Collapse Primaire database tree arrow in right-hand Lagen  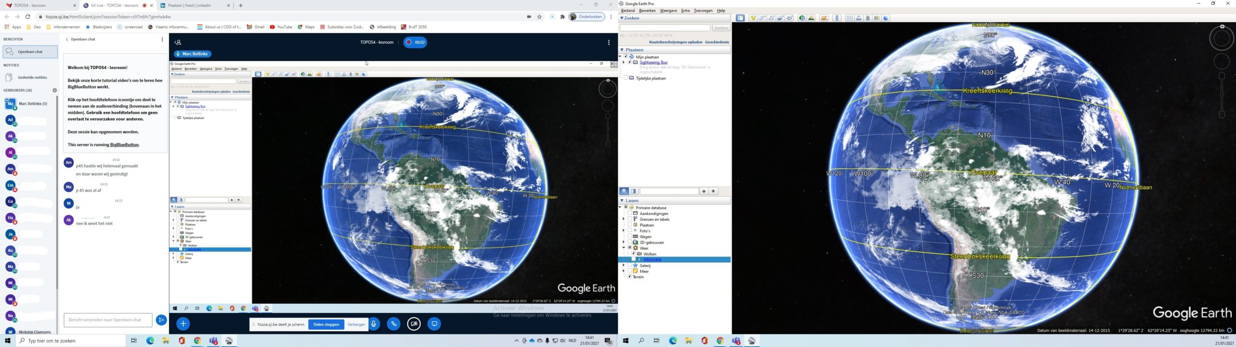[x=620, y=207]
